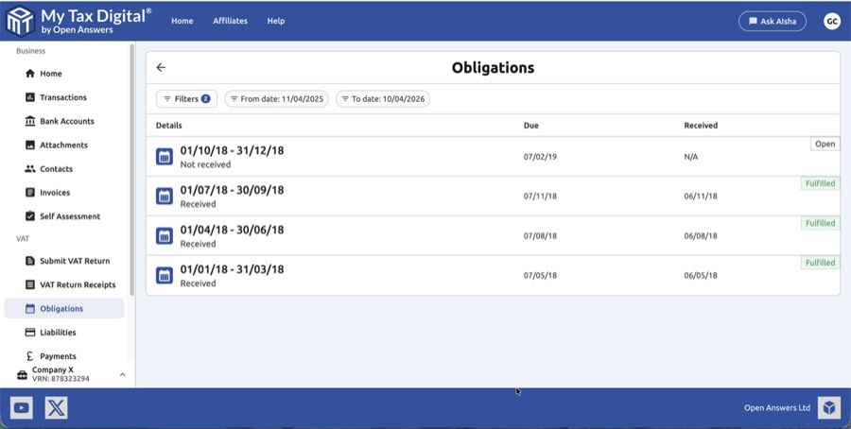Click the Received column header
The width and height of the screenshot is (851, 429).
click(x=701, y=126)
